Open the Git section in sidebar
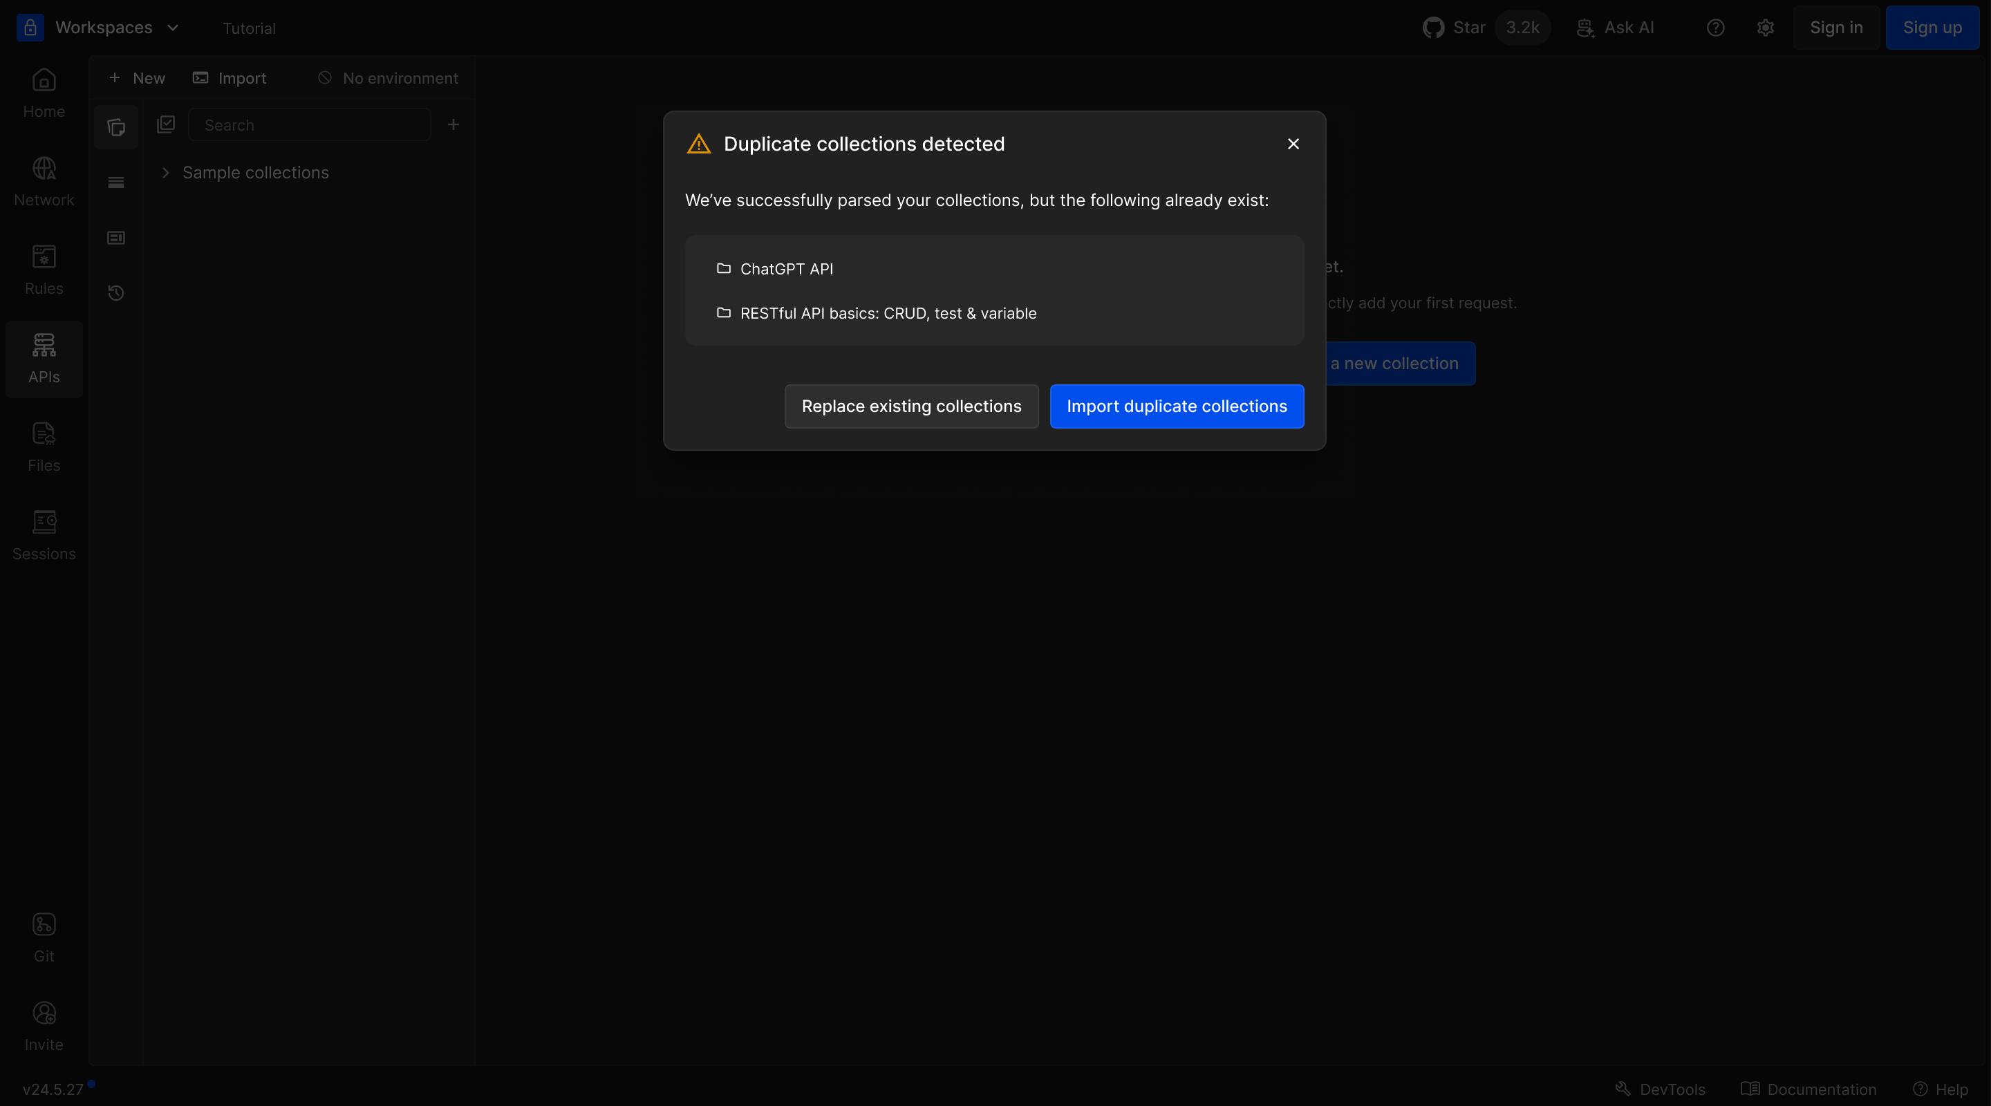1991x1106 pixels. click(44, 938)
